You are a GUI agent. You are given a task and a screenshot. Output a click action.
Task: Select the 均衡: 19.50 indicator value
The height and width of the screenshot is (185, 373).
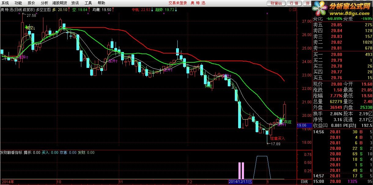(103, 10)
